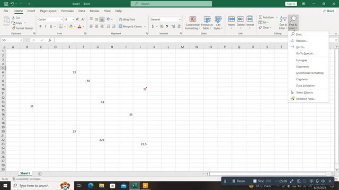The height and width of the screenshot is (190, 339).
Task: Click Merge & Center
Action: click(x=130, y=26)
